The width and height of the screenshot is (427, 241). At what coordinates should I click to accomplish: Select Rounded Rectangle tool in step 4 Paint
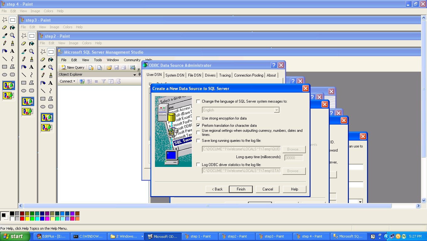[x=13, y=75]
